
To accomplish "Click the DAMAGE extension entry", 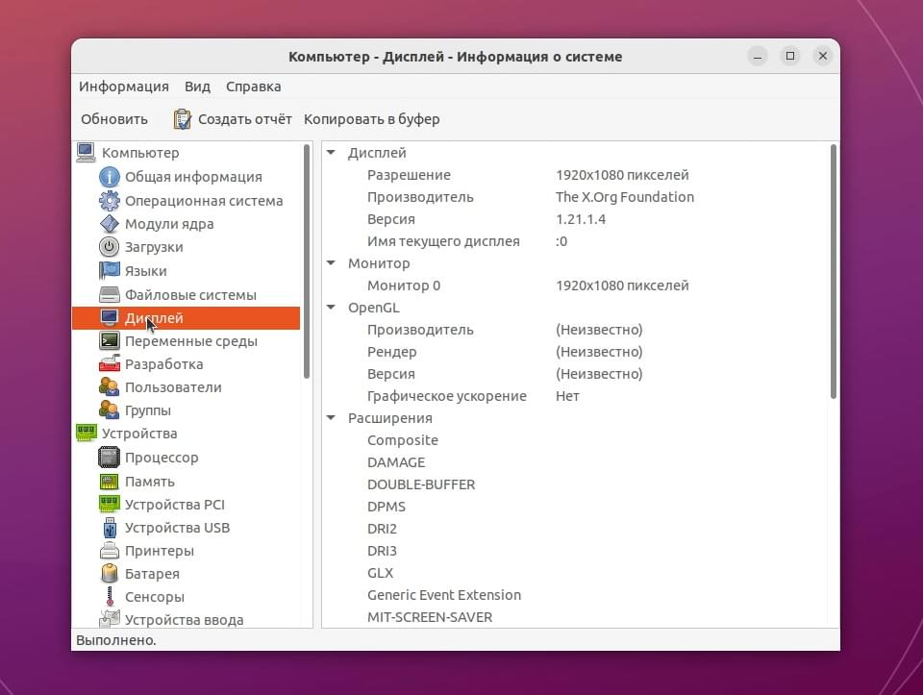I will (396, 462).
